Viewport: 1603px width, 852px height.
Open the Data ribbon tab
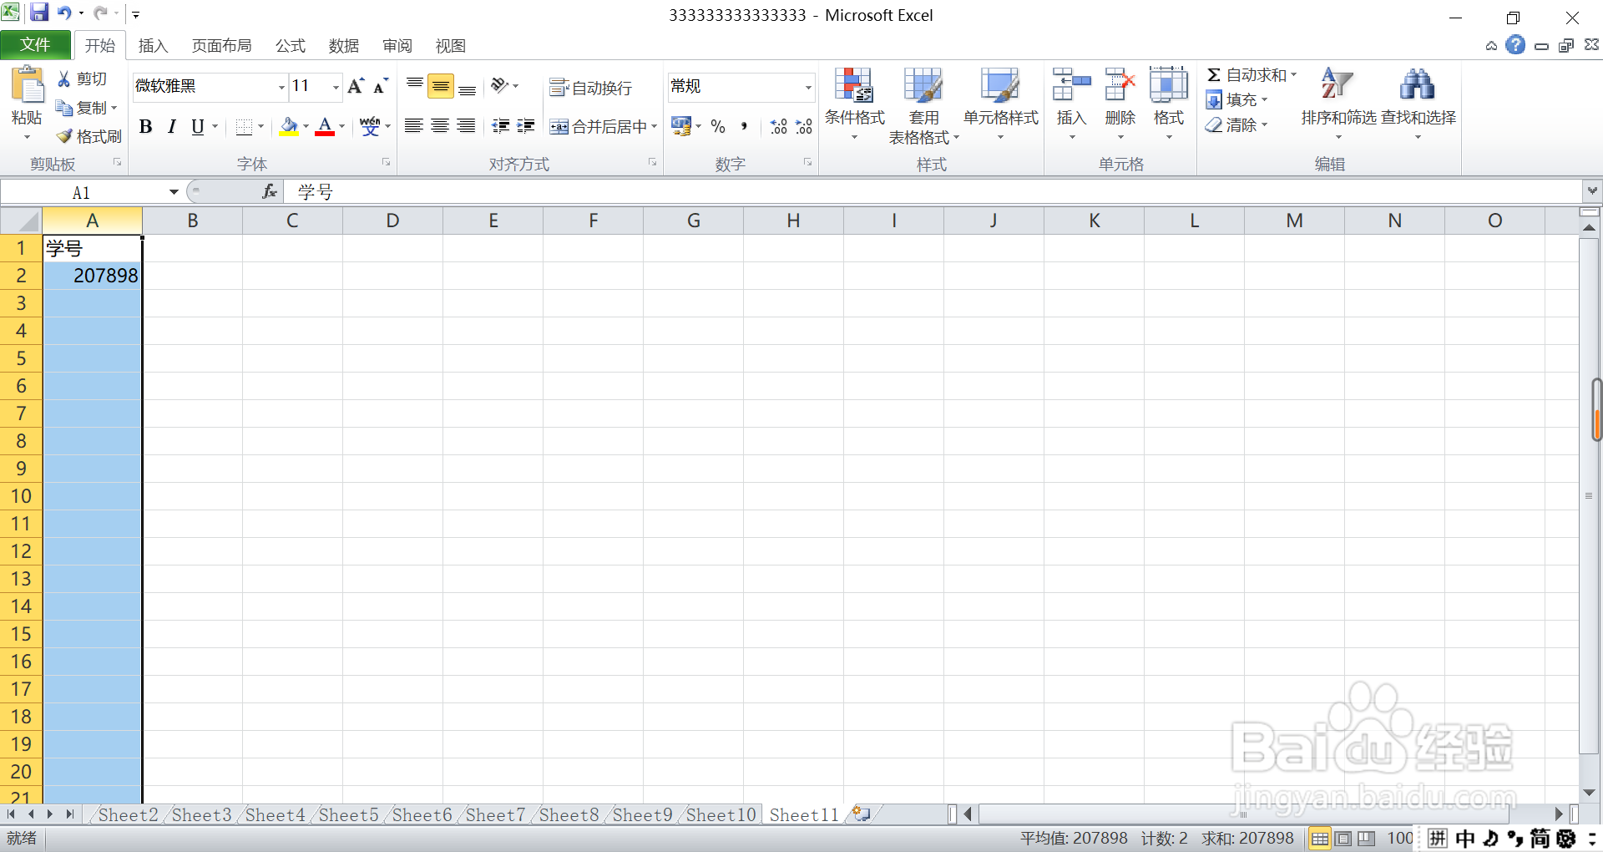pyautogui.click(x=343, y=46)
